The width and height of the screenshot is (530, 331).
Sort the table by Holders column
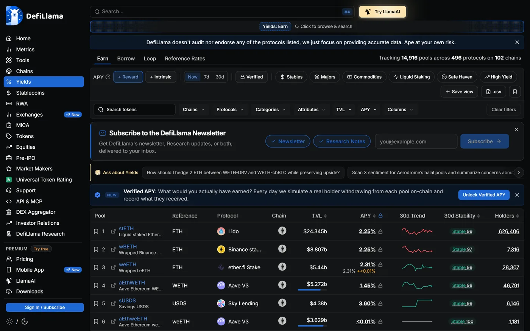tap(507, 216)
